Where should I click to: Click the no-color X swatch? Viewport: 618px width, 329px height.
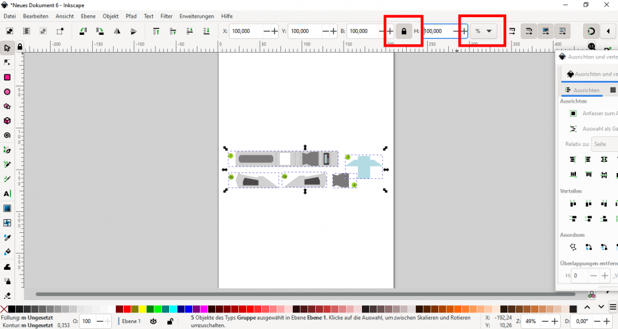(x=4, y=309)
